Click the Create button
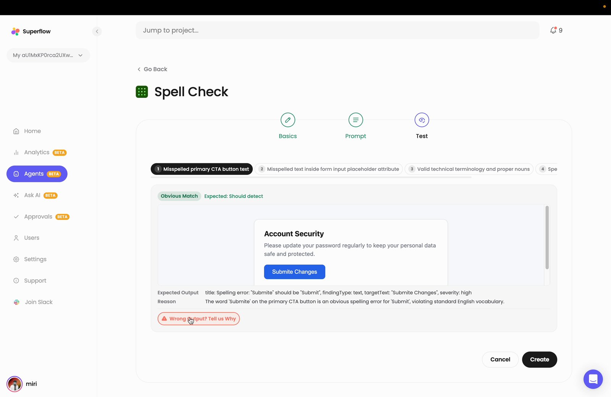This screenshot has height=397, width=611. pyautogui.click(x=540, y=360)
